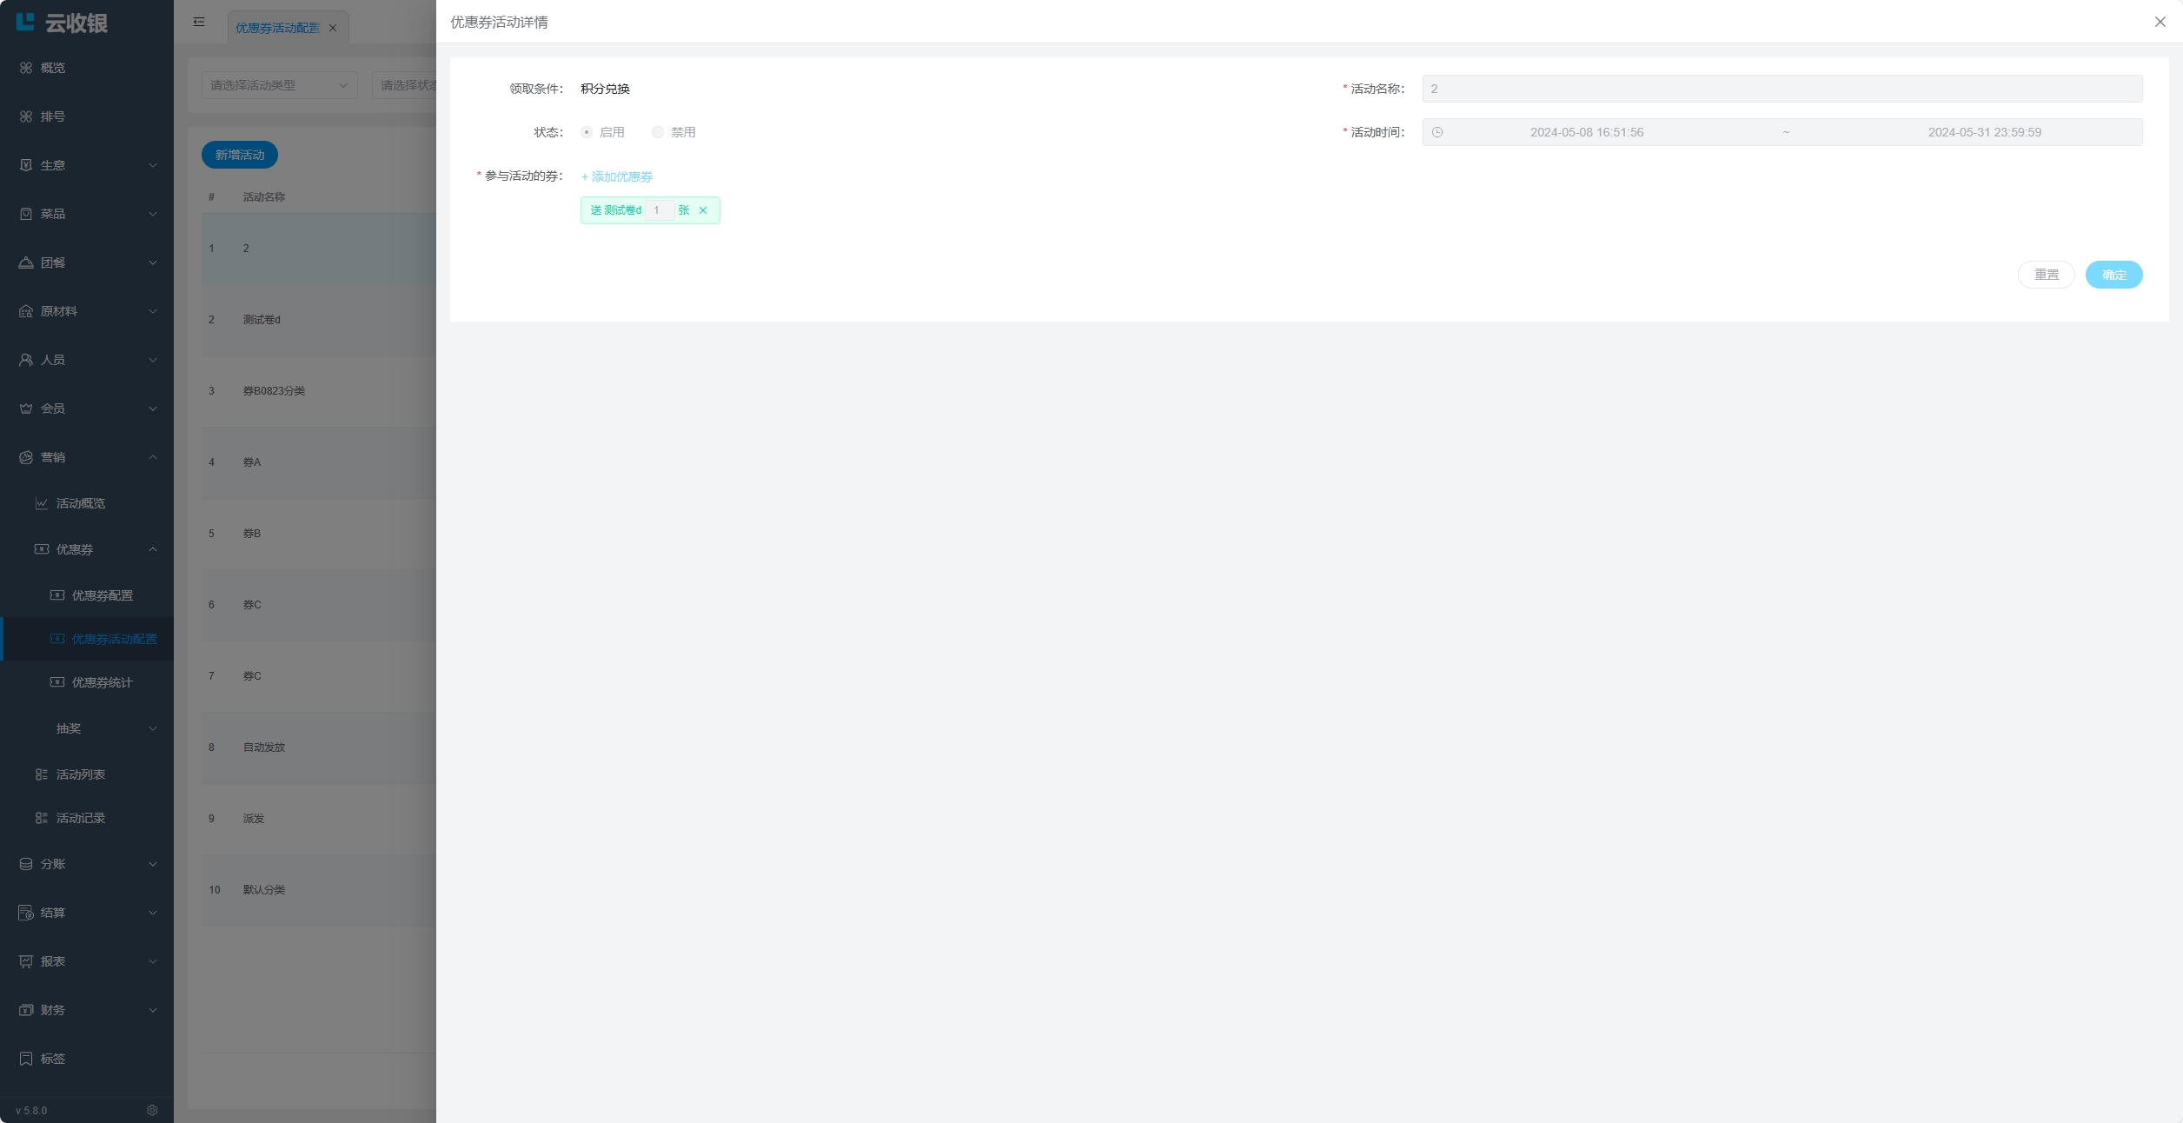Select the 禁用 status radio button

click(658, 132)
